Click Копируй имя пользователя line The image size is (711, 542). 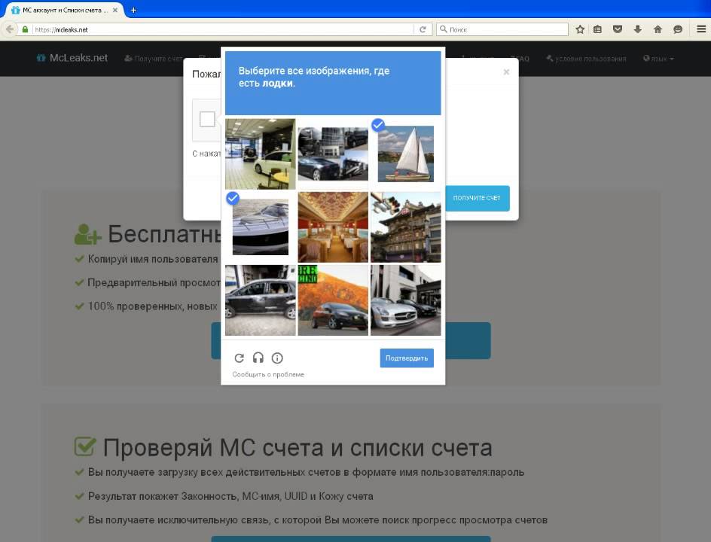(153, 259)
